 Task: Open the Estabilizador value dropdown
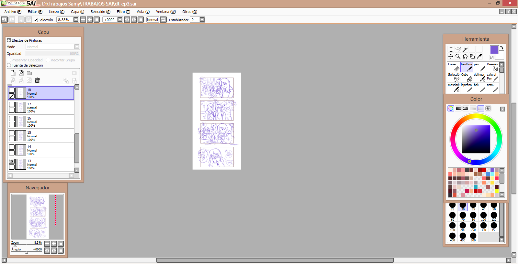(x=202, y=20)
